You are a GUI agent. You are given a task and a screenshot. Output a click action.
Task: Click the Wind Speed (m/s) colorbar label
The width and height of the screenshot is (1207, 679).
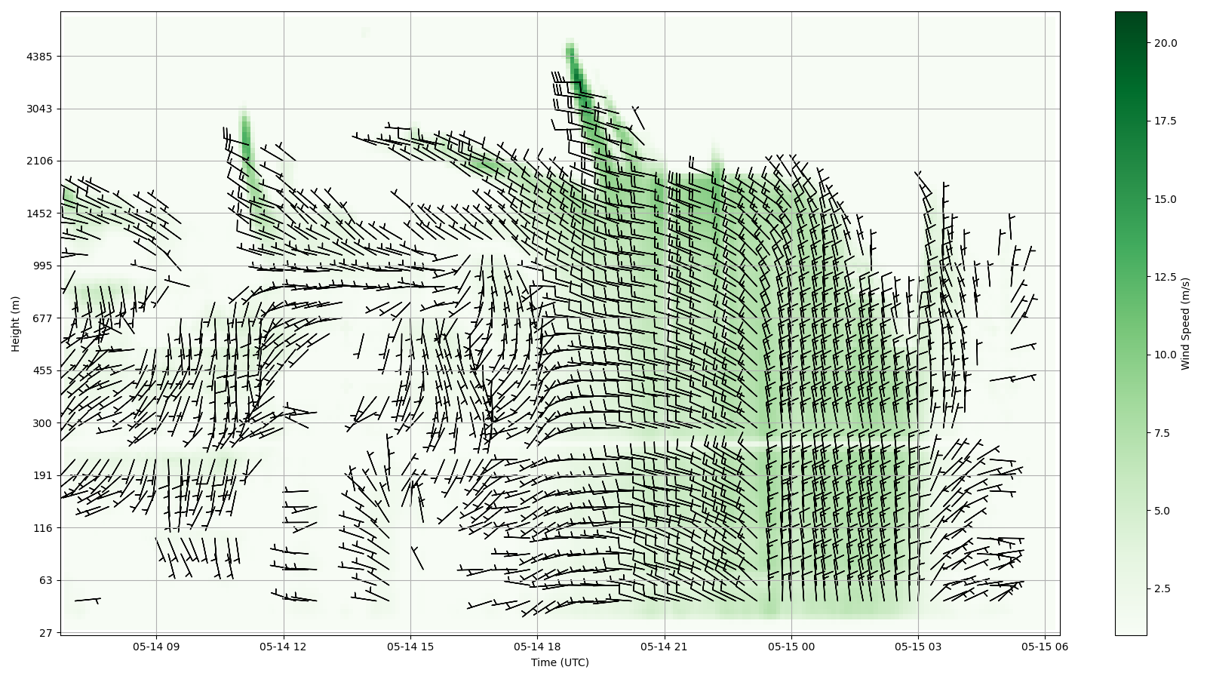[1185, 324]
